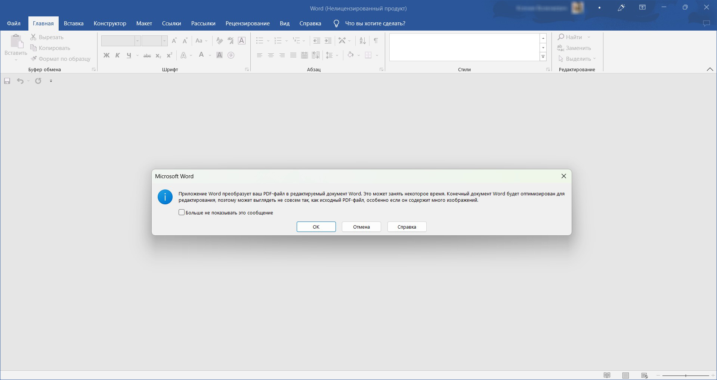Click the superscript x² icon
This screenshot has height=380, width=717.
pyautogui.click(x=169, y=55)
